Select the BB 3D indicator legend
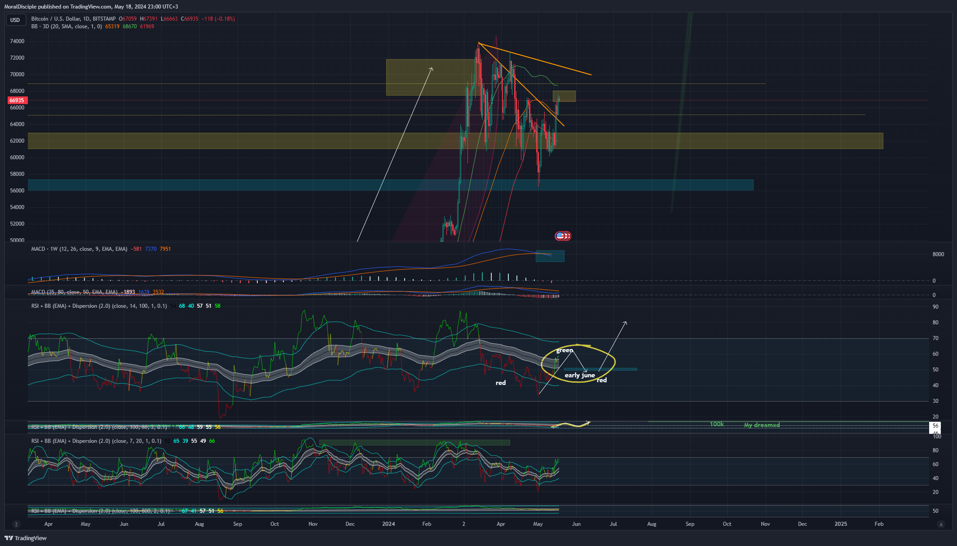This screenshot has height=546, width=957. [x=66, y=26]
